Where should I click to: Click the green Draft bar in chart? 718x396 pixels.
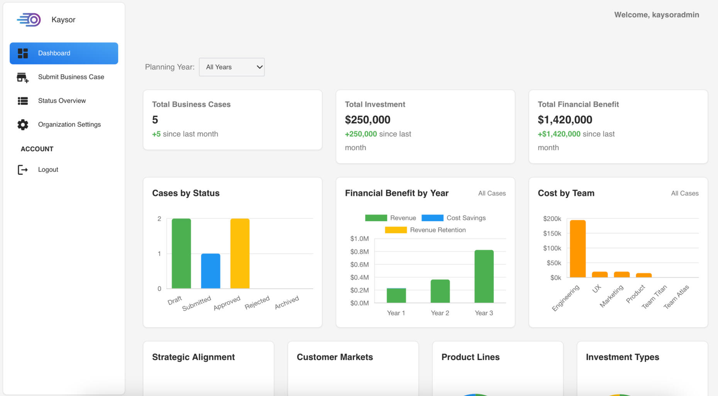tap(181, 253)
